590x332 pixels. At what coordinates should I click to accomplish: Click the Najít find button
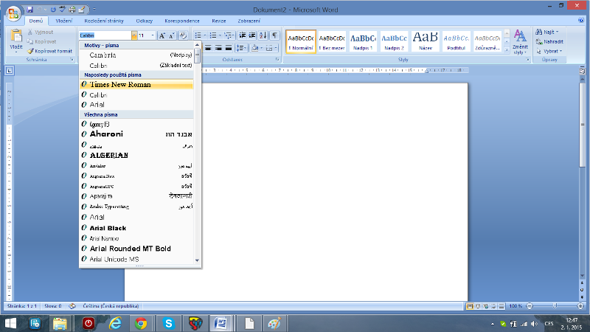[547, 32]
